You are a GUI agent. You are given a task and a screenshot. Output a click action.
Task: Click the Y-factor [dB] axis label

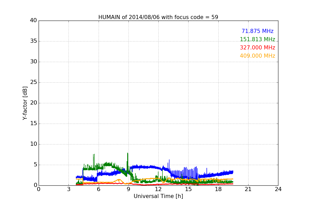click(25, 103)
